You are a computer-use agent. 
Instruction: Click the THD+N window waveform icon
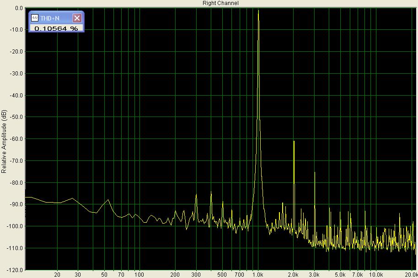[35, 18]
